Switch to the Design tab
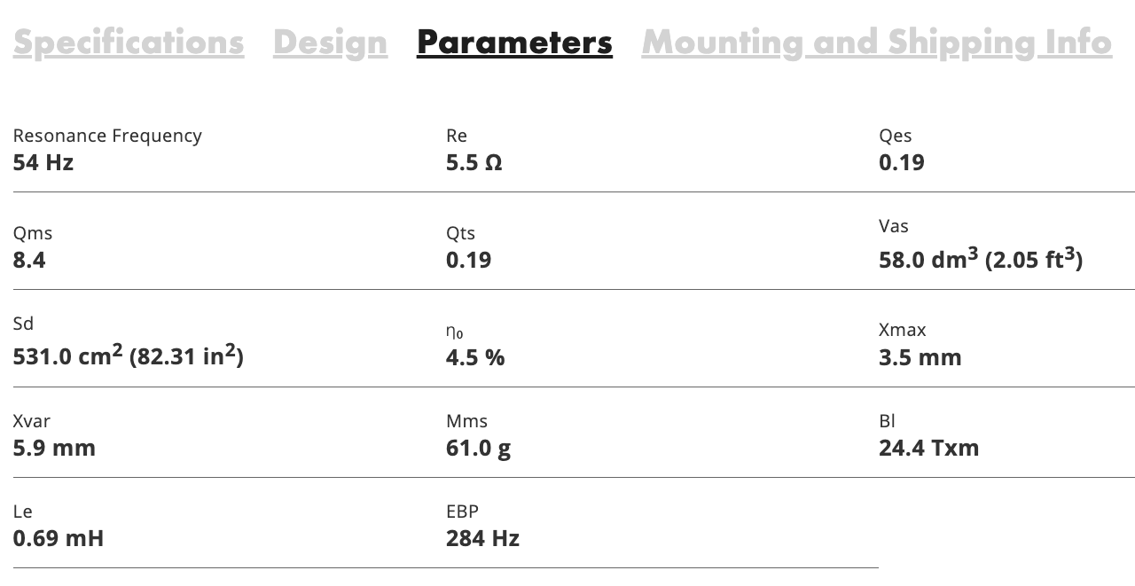 [x=330, y=43]
